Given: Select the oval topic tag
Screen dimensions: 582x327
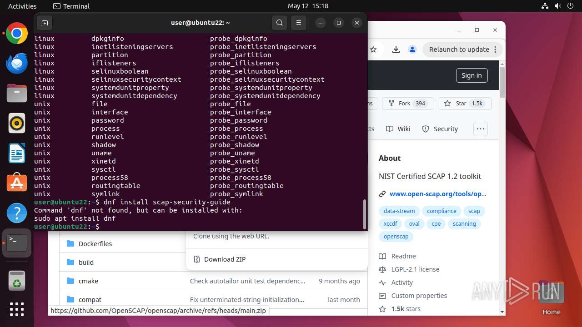Looking at the screenshot, I should pyautogui.click(x=414, y=224).
